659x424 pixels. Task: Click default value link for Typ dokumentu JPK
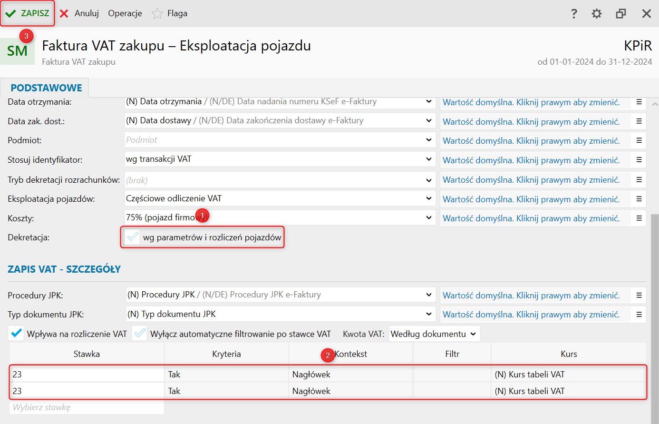pos(531,315)
